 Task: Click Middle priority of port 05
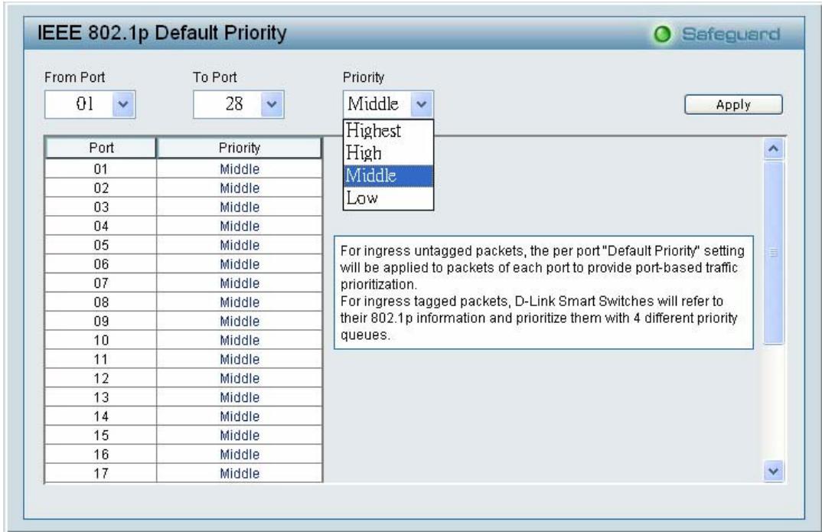[x=240, y=245]
